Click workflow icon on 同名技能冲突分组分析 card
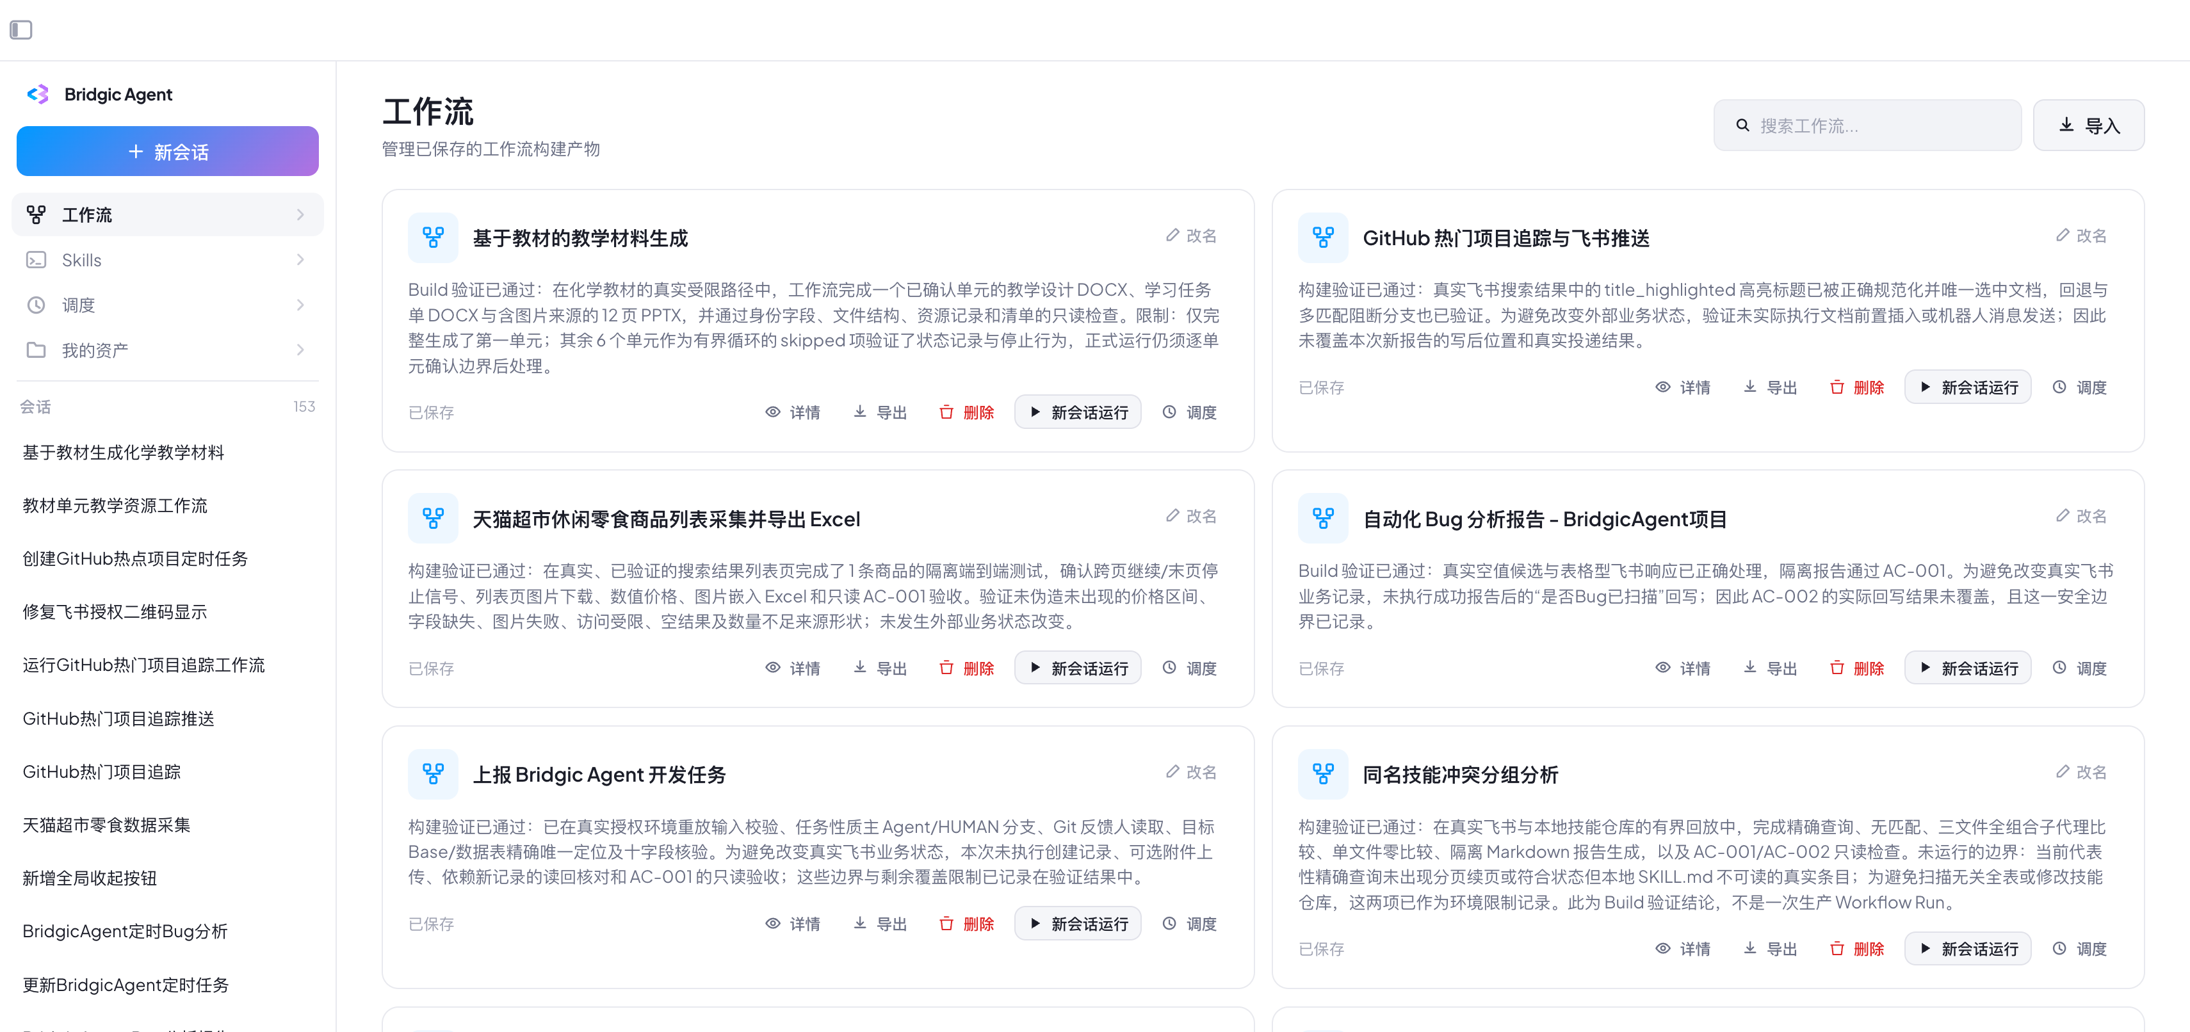Viewport: 2190px width, 1032px height. click(x=1323, y=773)
